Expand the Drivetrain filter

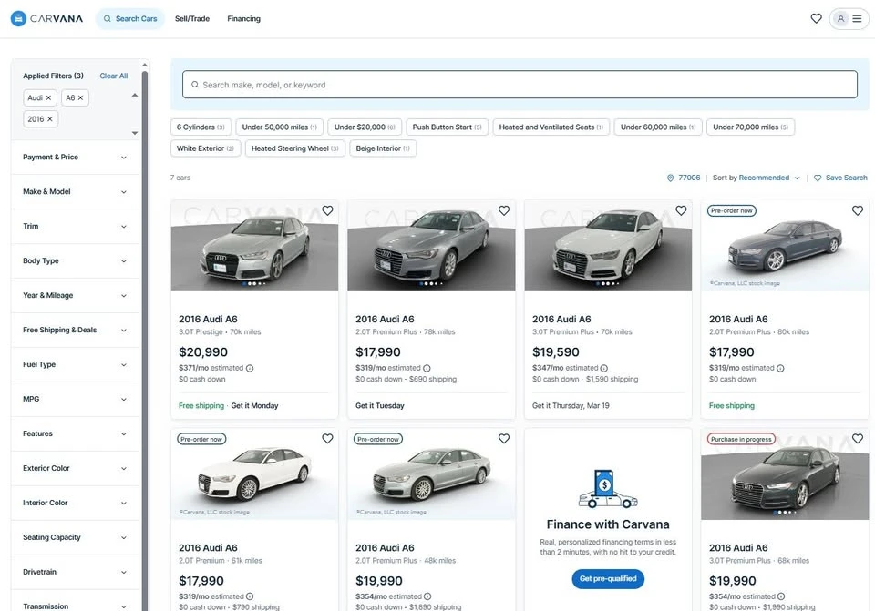point(76,572)
